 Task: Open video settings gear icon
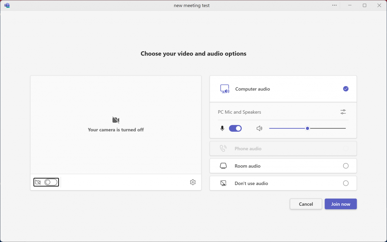tap(193, 182)
